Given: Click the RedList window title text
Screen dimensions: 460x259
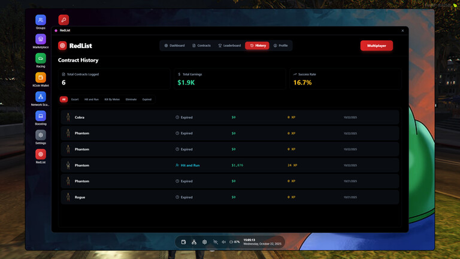Looking at the screenshot, I should click(65, 31).
